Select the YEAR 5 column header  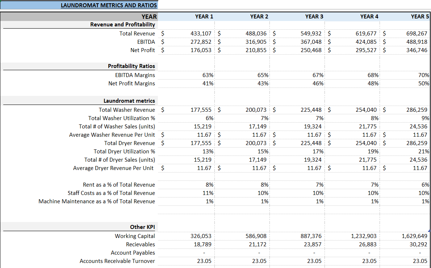coord(420,17)
